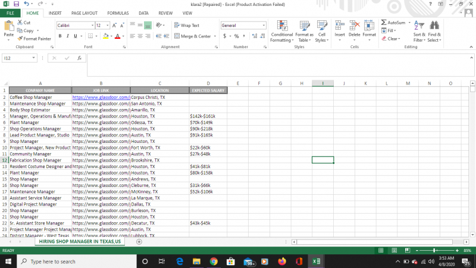
Task: Toggle Underline formatting
Action: [76, 36]
